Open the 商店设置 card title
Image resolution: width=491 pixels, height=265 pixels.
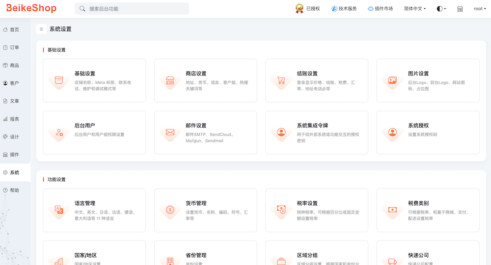pos(196,74)
